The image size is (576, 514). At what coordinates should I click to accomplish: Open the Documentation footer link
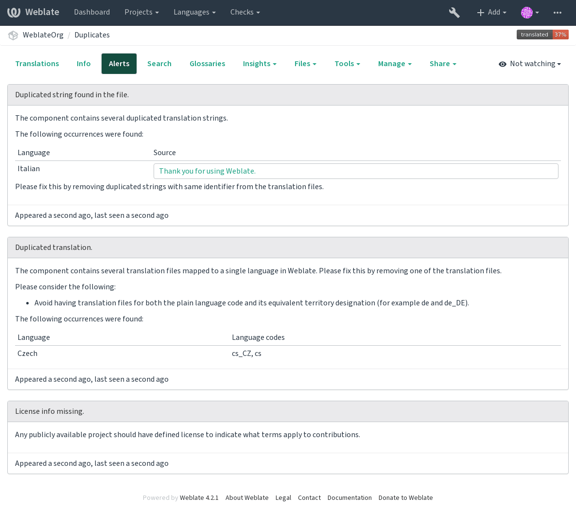349,498
